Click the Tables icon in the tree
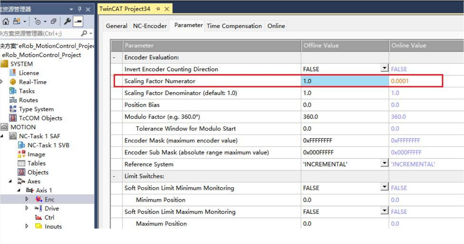Screen dimensions: 464x244 tap(22, 163)
